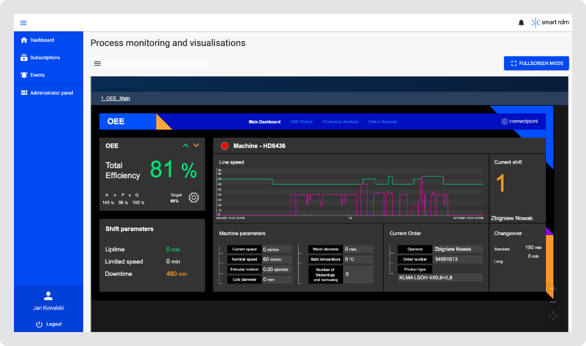The height and width of the screenshot is (346, 586).
Task: Click the Jan Kowalski user avatar icon
Action: click(x=48, y=296)
